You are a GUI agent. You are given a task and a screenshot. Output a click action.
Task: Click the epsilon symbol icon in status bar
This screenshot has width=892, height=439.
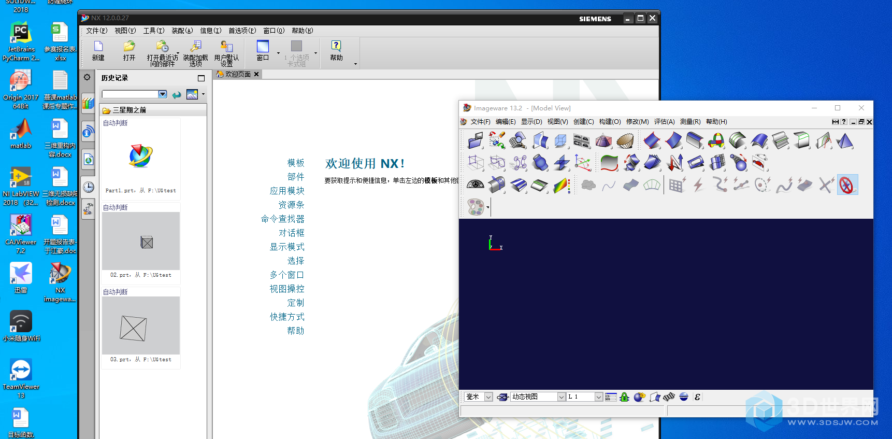[697, 397]
